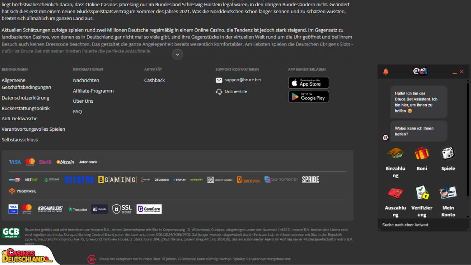Click the Spribe provider logo
The width and height of the screenshot is (471, 265).
tap(311, 179)
